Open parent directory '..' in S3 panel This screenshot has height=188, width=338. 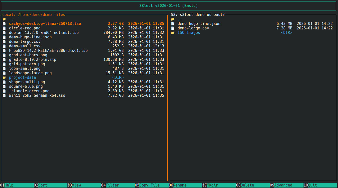(179, 19)
